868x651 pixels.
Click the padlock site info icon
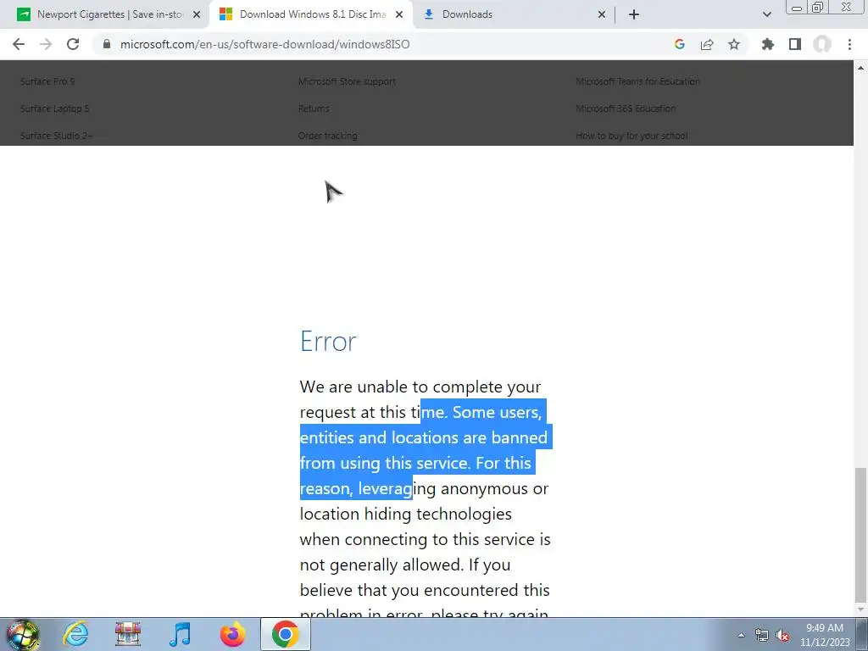[106, 44]
